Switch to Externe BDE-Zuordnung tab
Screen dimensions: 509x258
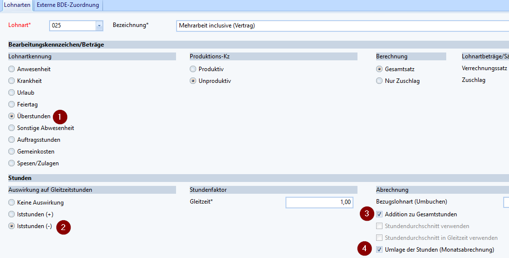click(x=68, y=5)
